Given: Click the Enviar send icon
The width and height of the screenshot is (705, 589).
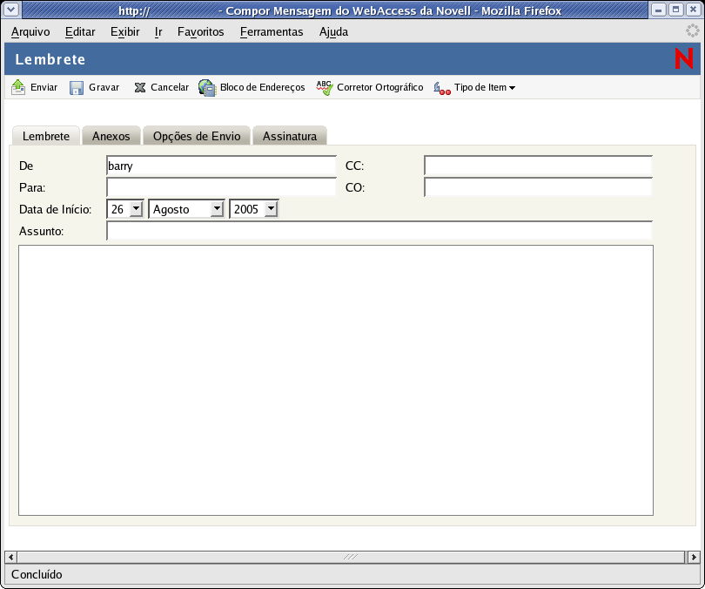Looking at the screenshot, I should [x=18, y=87].
